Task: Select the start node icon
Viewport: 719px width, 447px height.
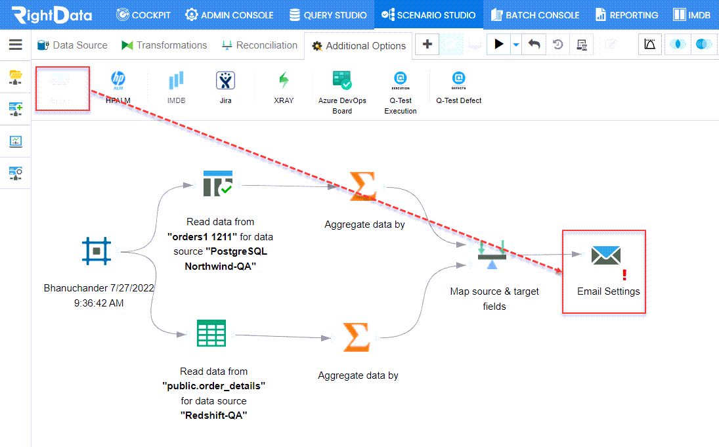Action: click(97, 251)
